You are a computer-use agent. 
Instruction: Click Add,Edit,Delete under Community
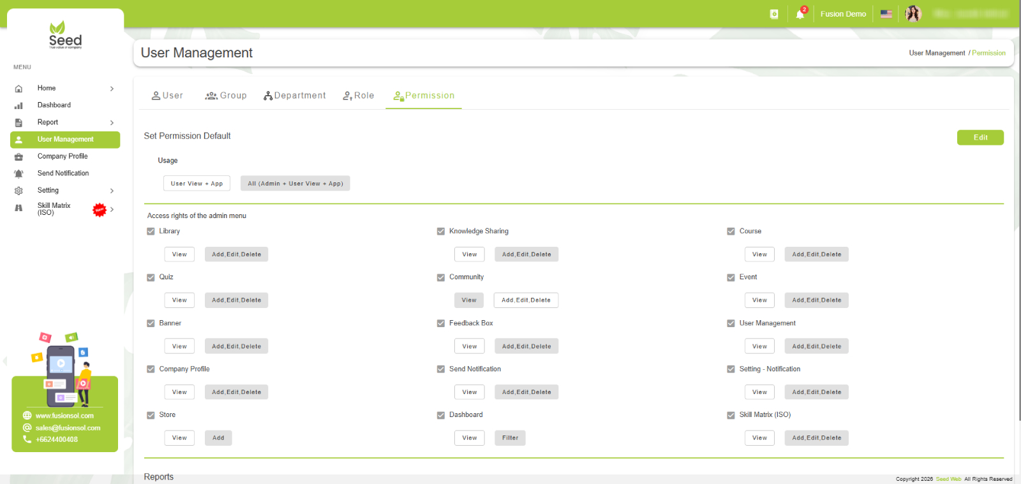point(526,300)
